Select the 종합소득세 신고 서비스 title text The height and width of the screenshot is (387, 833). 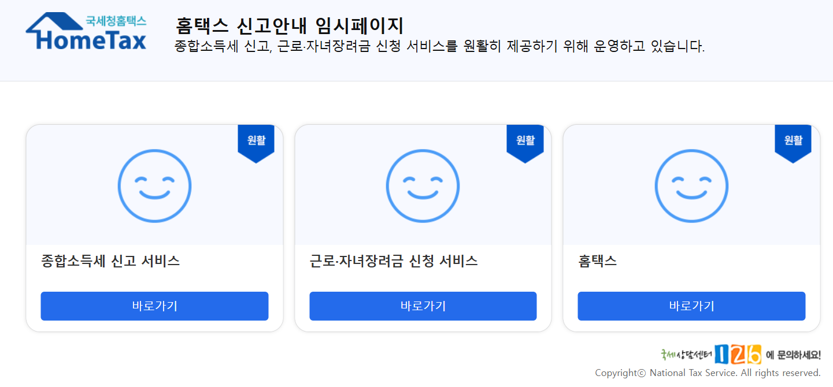click(x=110, y=261)
